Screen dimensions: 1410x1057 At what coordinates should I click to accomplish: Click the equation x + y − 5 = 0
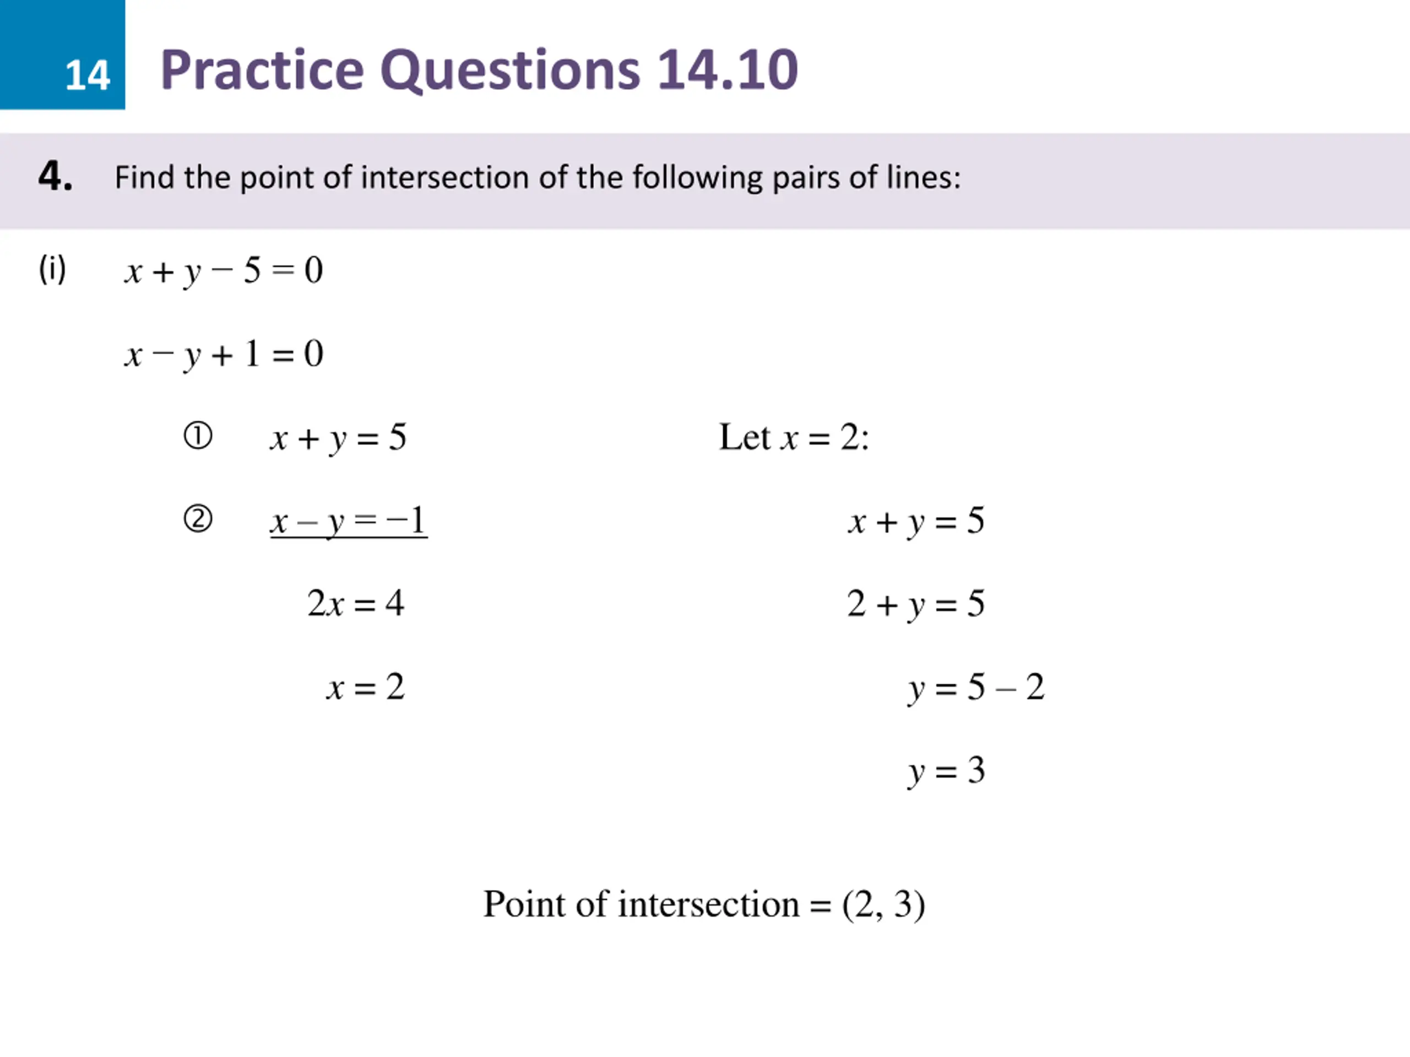[x=224, y=271]
